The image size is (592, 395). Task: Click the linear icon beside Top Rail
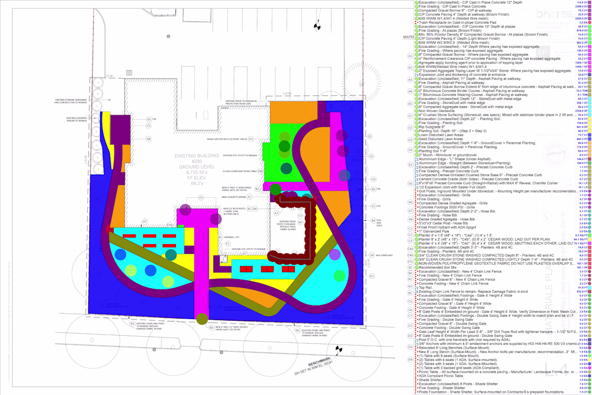(x=417, y=288)
